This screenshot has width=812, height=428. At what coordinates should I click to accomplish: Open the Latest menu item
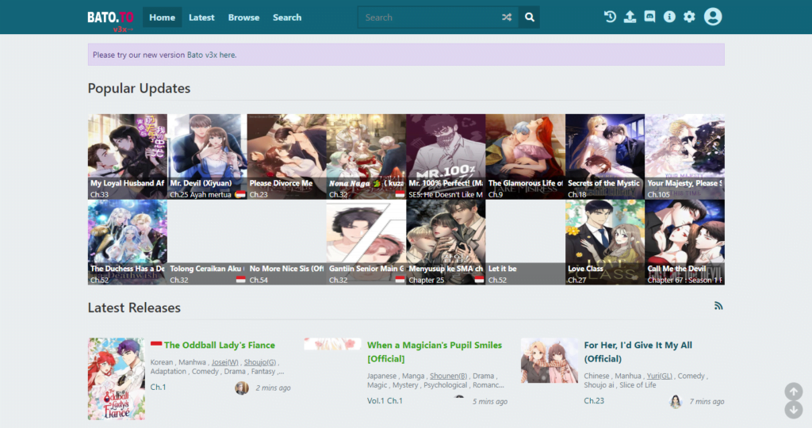[201, 17]
